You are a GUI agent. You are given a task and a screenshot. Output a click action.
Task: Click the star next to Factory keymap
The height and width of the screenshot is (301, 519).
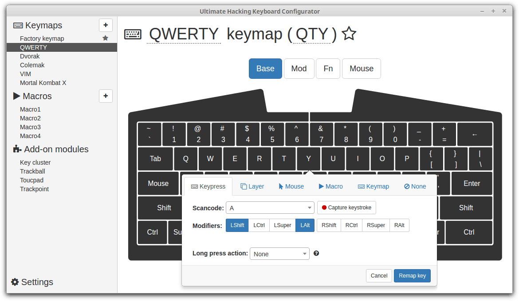click(105, 38)
